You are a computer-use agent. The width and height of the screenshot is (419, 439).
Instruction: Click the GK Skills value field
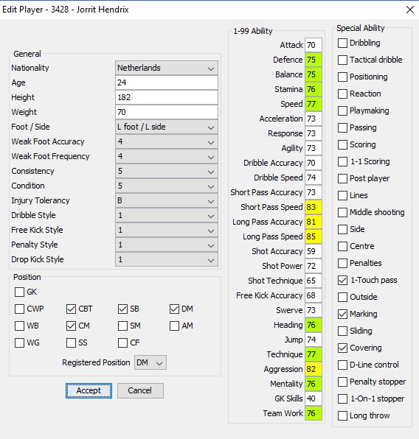coord(314,398)
